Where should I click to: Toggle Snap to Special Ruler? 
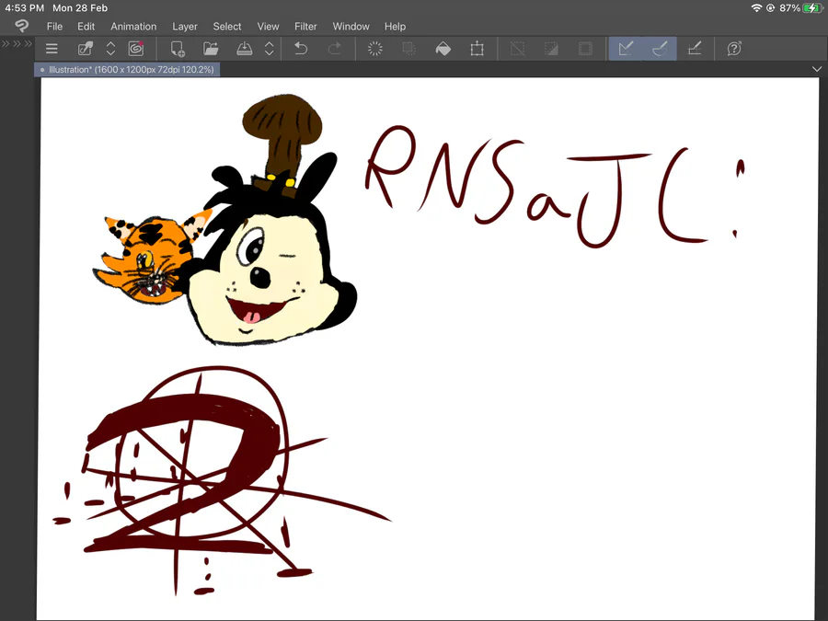click(x=660, y=49)
